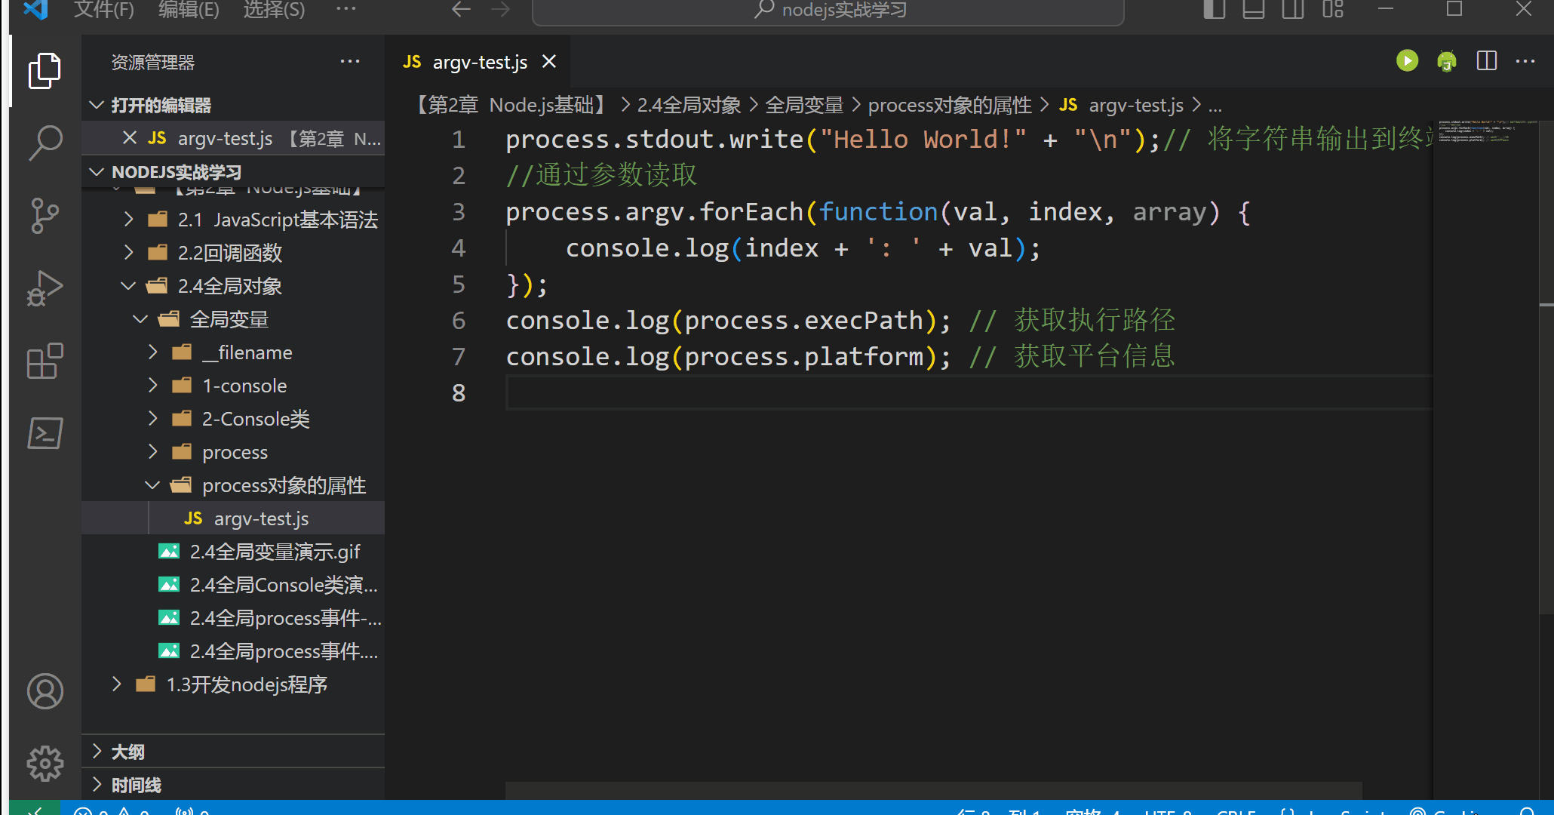Go forward with the right arrow

pos(500,9)
